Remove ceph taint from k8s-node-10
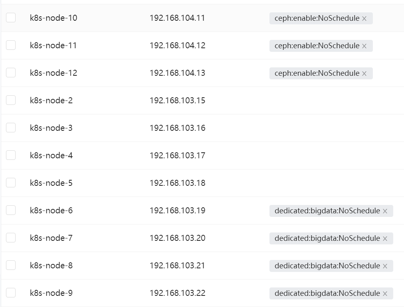This screenshot has height=307, width=404. (x=364, y=18)
